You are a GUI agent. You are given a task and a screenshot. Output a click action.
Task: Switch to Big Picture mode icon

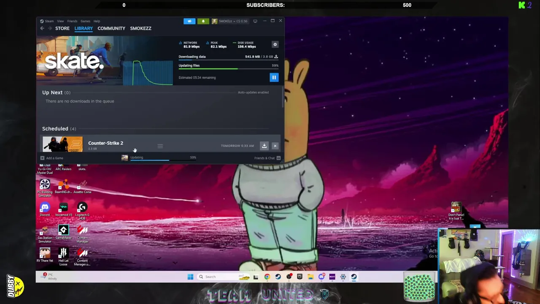click(255, 21)
